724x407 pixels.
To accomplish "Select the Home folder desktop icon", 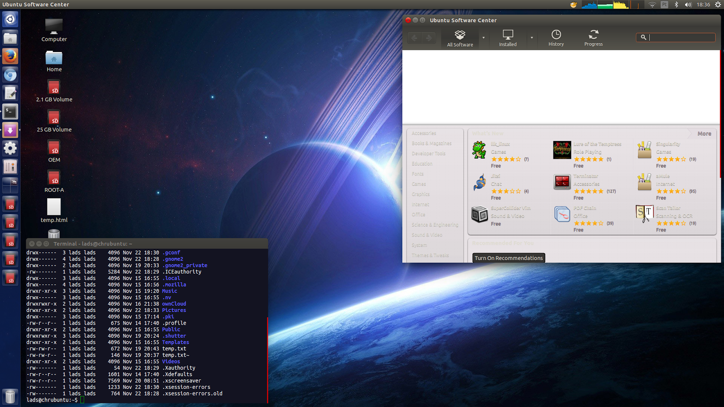I will (54, 61).
